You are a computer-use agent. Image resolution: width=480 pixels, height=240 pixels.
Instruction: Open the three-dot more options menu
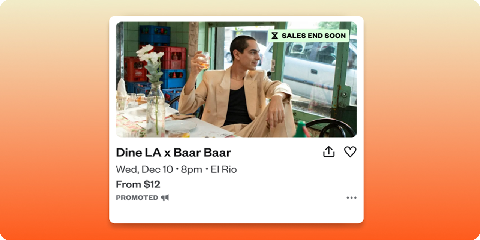351,198
